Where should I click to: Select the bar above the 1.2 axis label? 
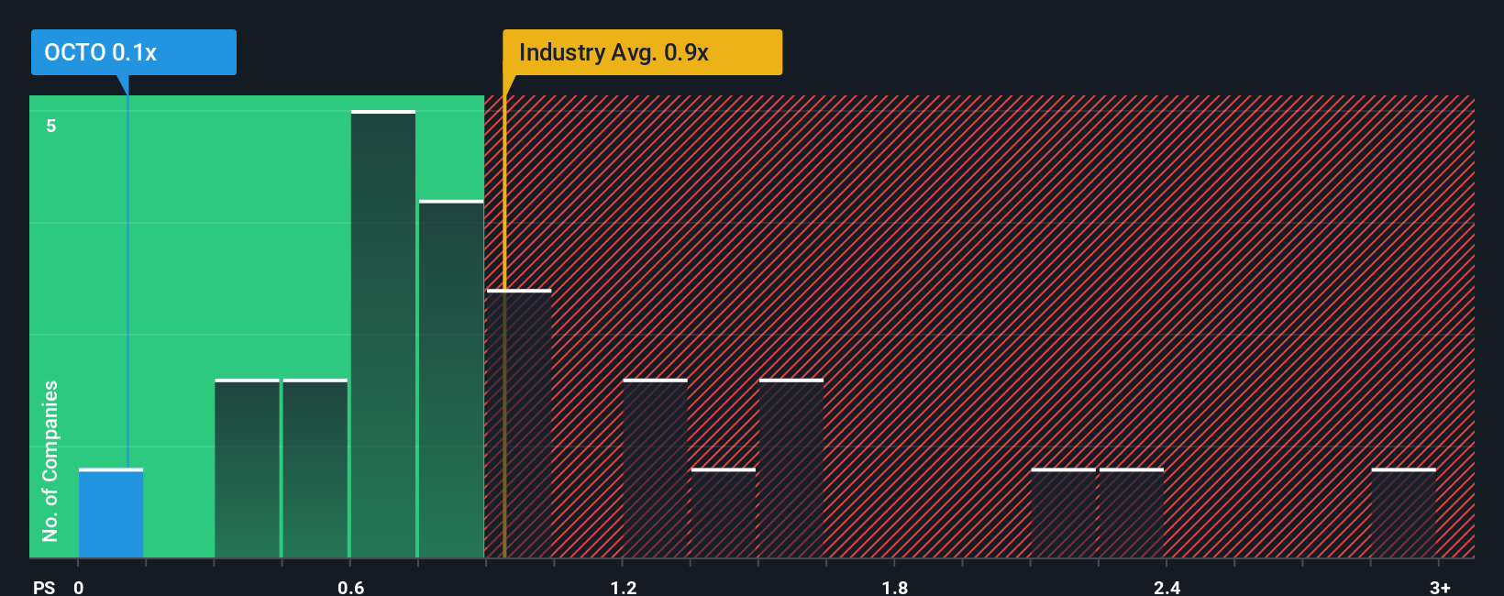point(655,469)
